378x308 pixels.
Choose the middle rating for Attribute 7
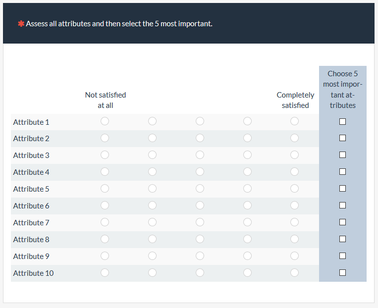tap(200, 222)
